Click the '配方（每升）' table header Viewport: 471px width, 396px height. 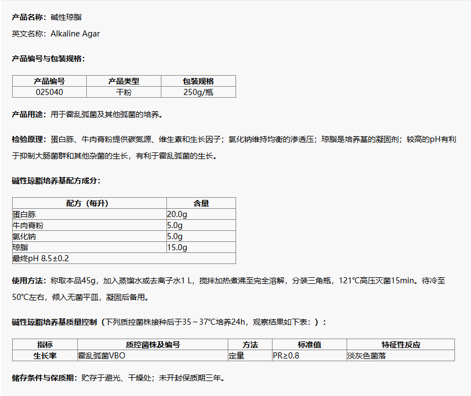tap(89, 203)
